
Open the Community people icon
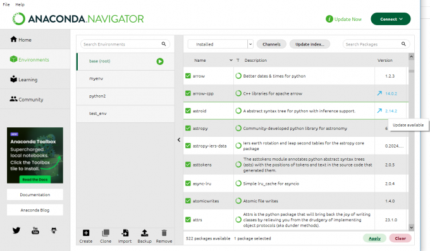pos(13,99)
